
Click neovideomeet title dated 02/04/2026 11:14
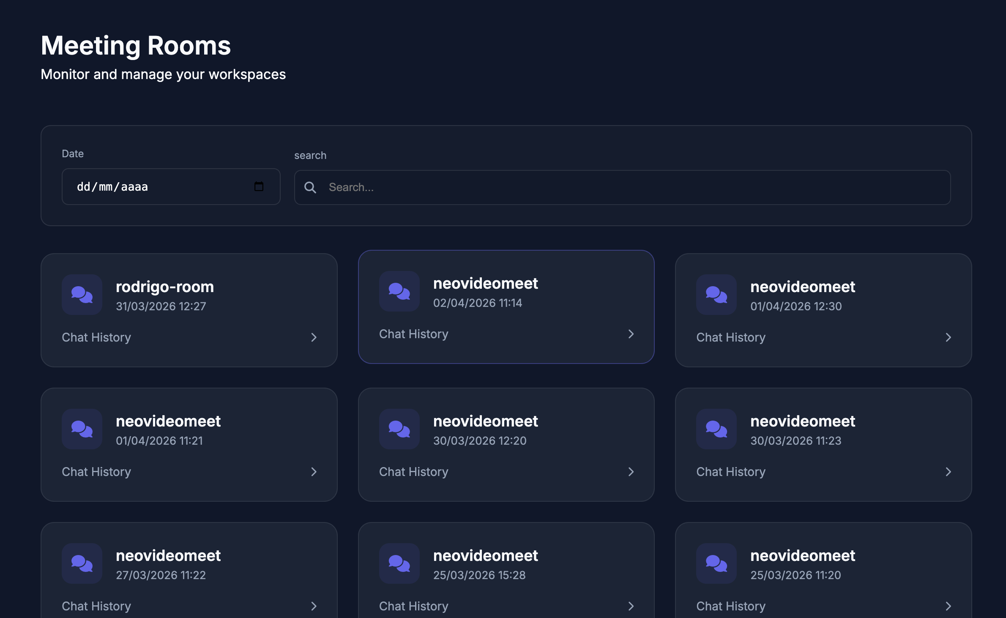(486, 283)
